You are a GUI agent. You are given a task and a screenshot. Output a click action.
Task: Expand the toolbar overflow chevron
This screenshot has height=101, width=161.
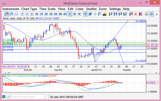157,14
